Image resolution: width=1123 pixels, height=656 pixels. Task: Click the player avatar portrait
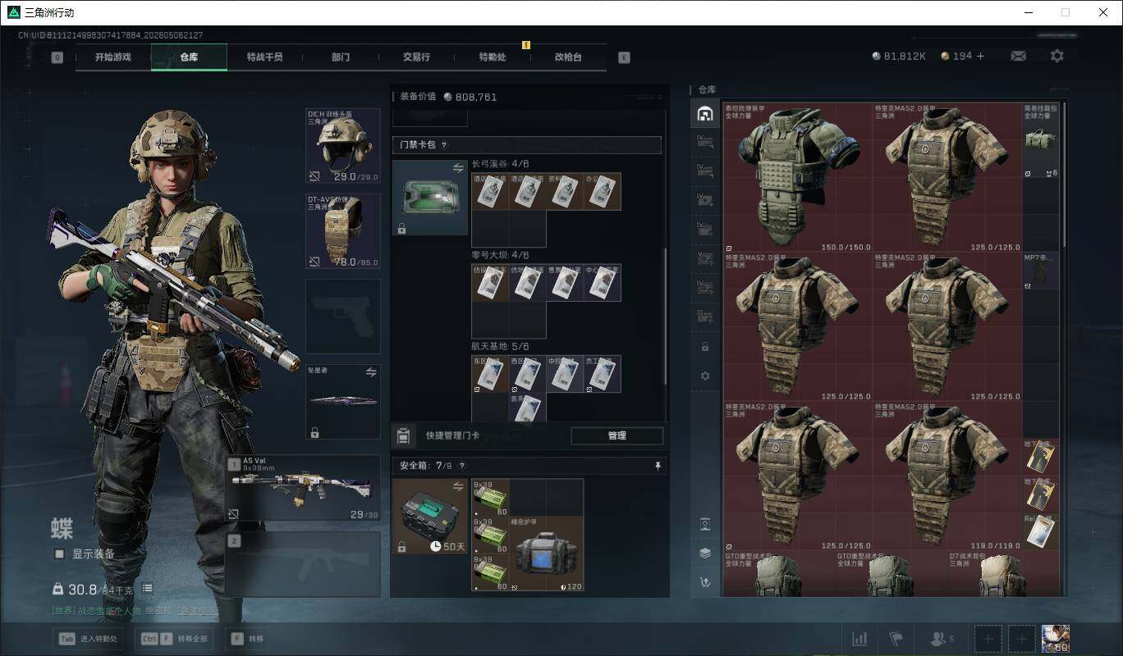1055,639
